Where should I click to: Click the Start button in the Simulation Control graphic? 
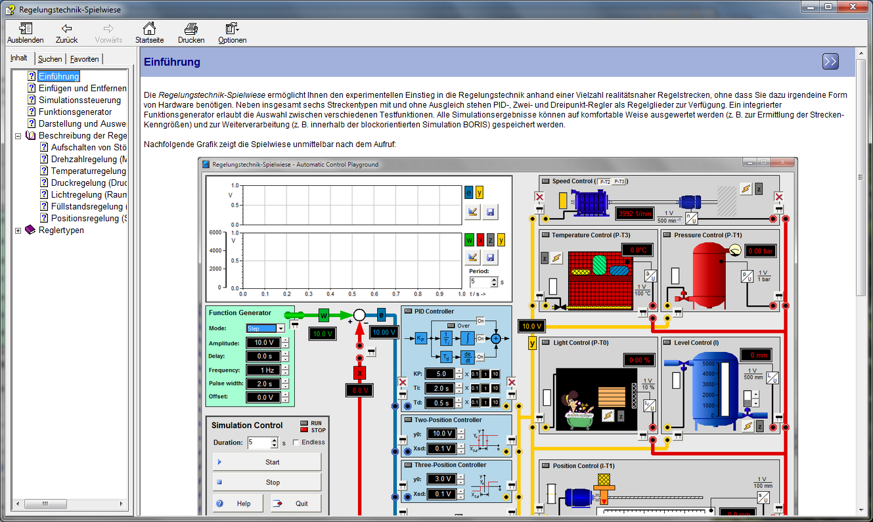[x=267, y=462]
